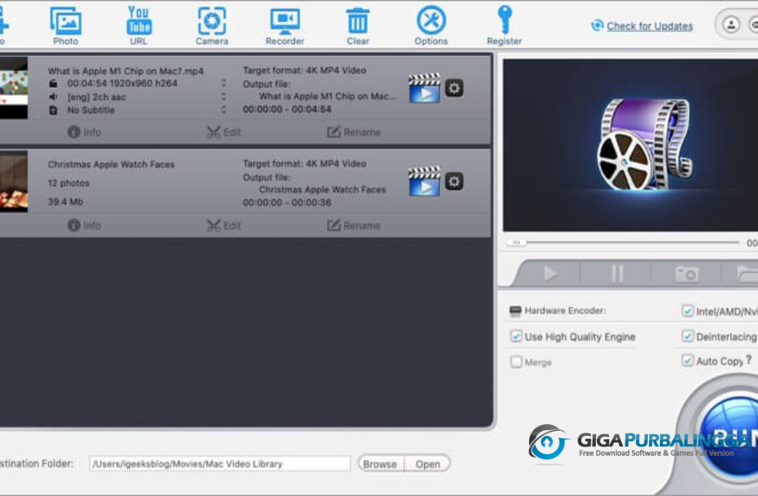
Task: Select the M1 Chip video thumbnail
Action: 13,88
